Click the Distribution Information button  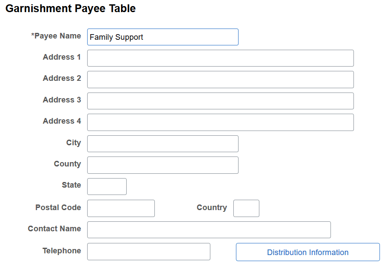click(x=307, y=252)
